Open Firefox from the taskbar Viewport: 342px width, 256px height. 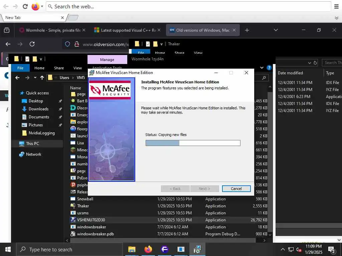(x=148, y=249)
